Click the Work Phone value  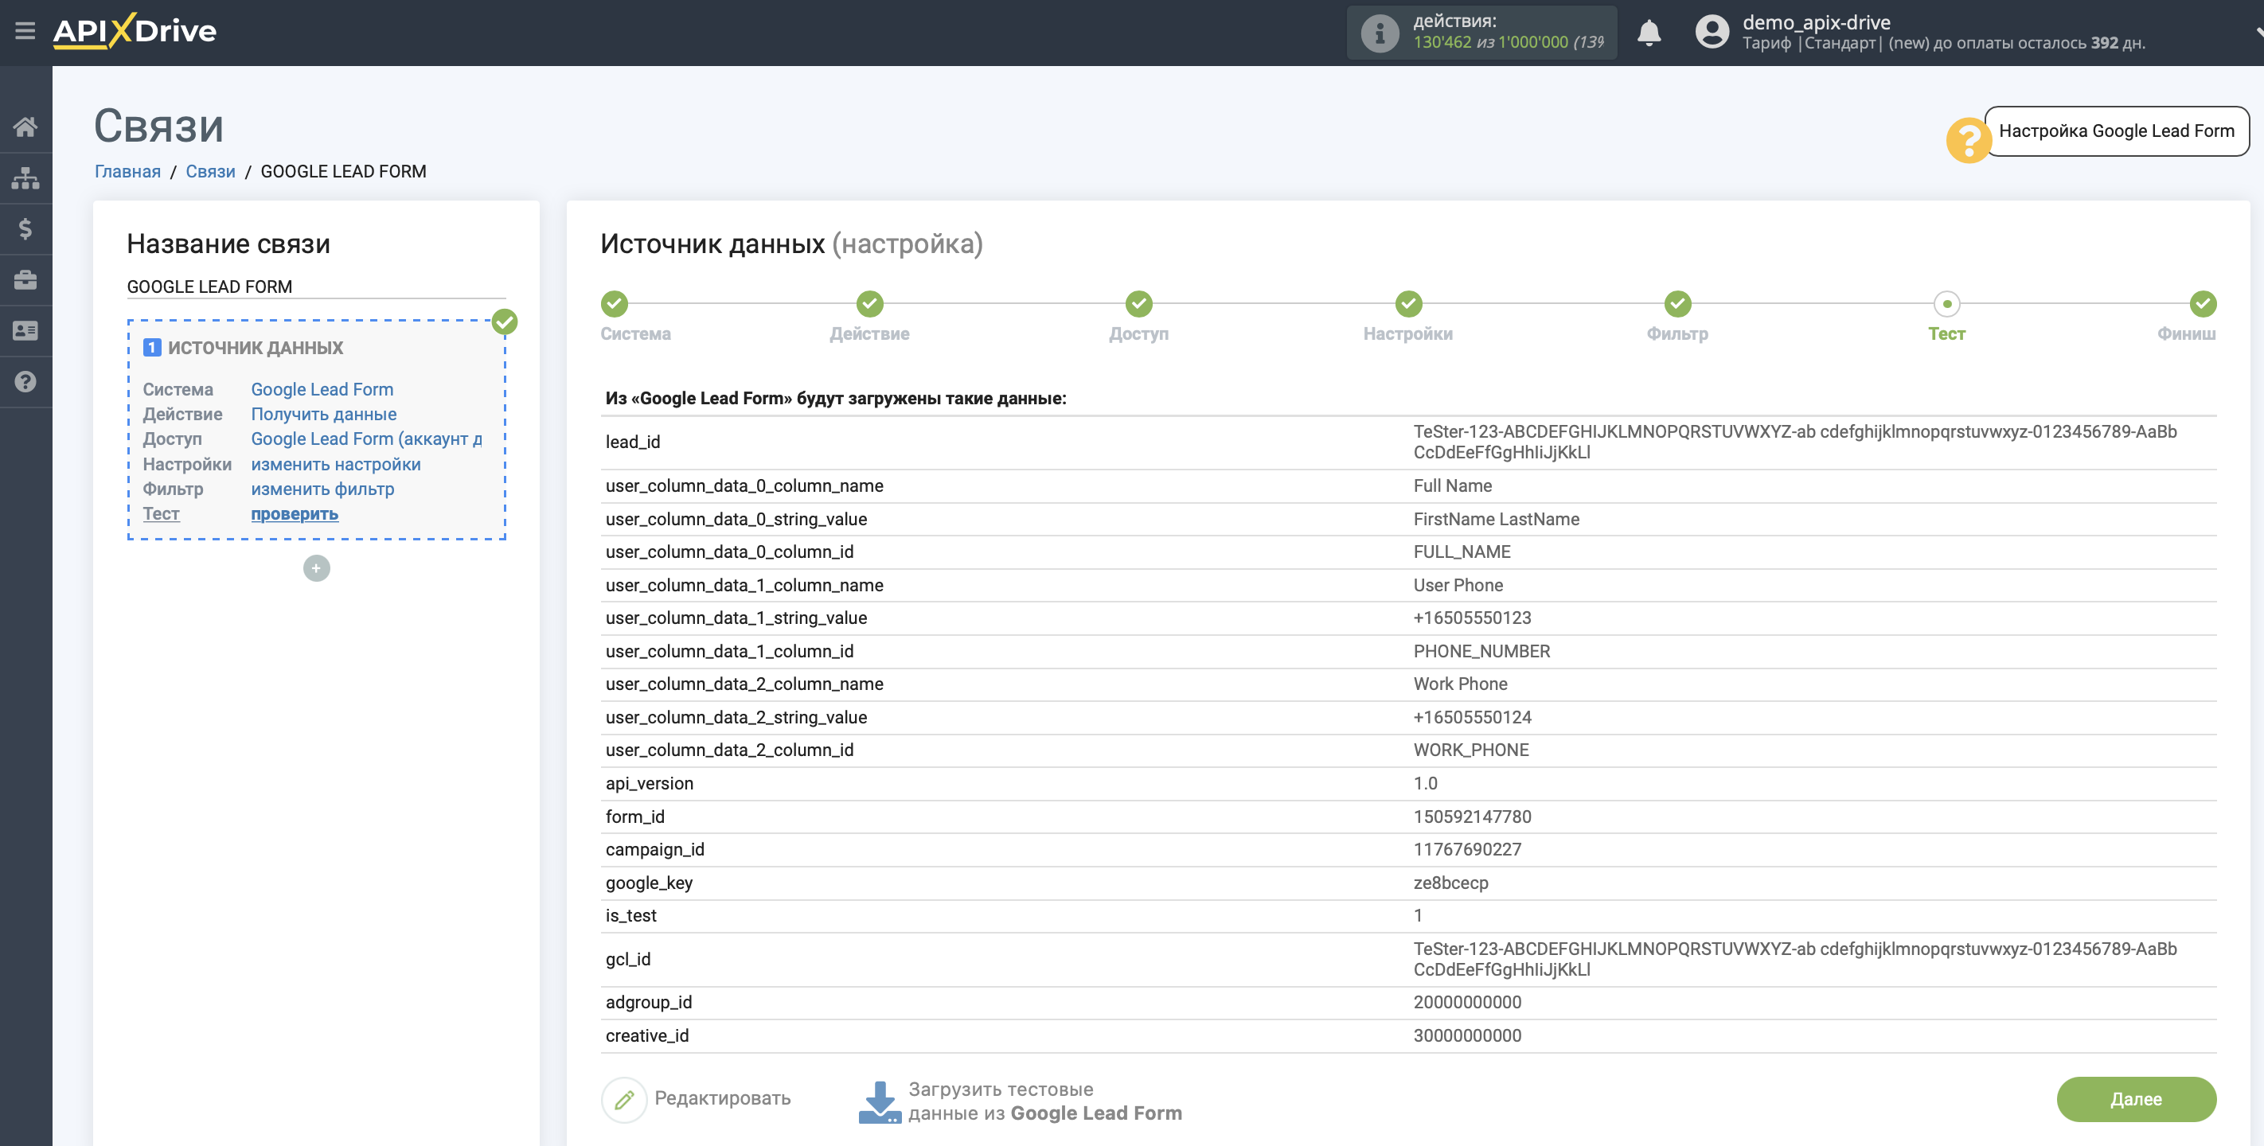(1460, 684)
